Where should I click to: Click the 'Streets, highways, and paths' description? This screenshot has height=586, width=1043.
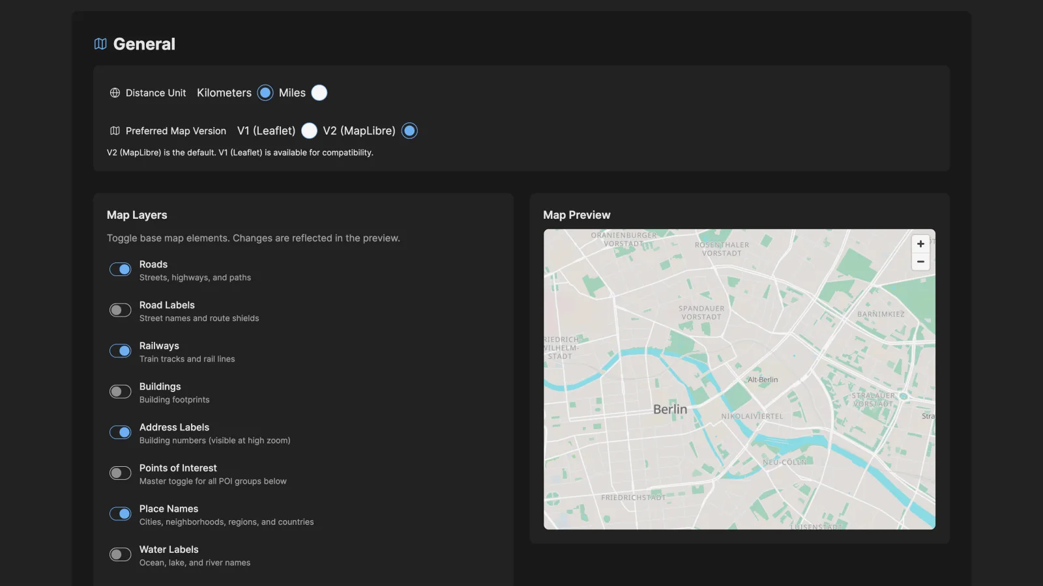[195, 277]
